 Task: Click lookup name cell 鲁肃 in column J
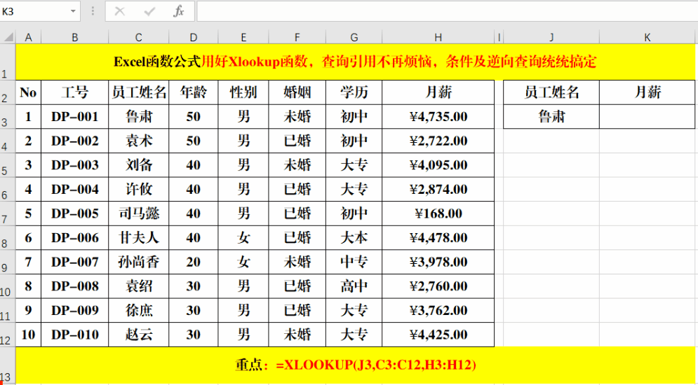(x=551, y=117)
